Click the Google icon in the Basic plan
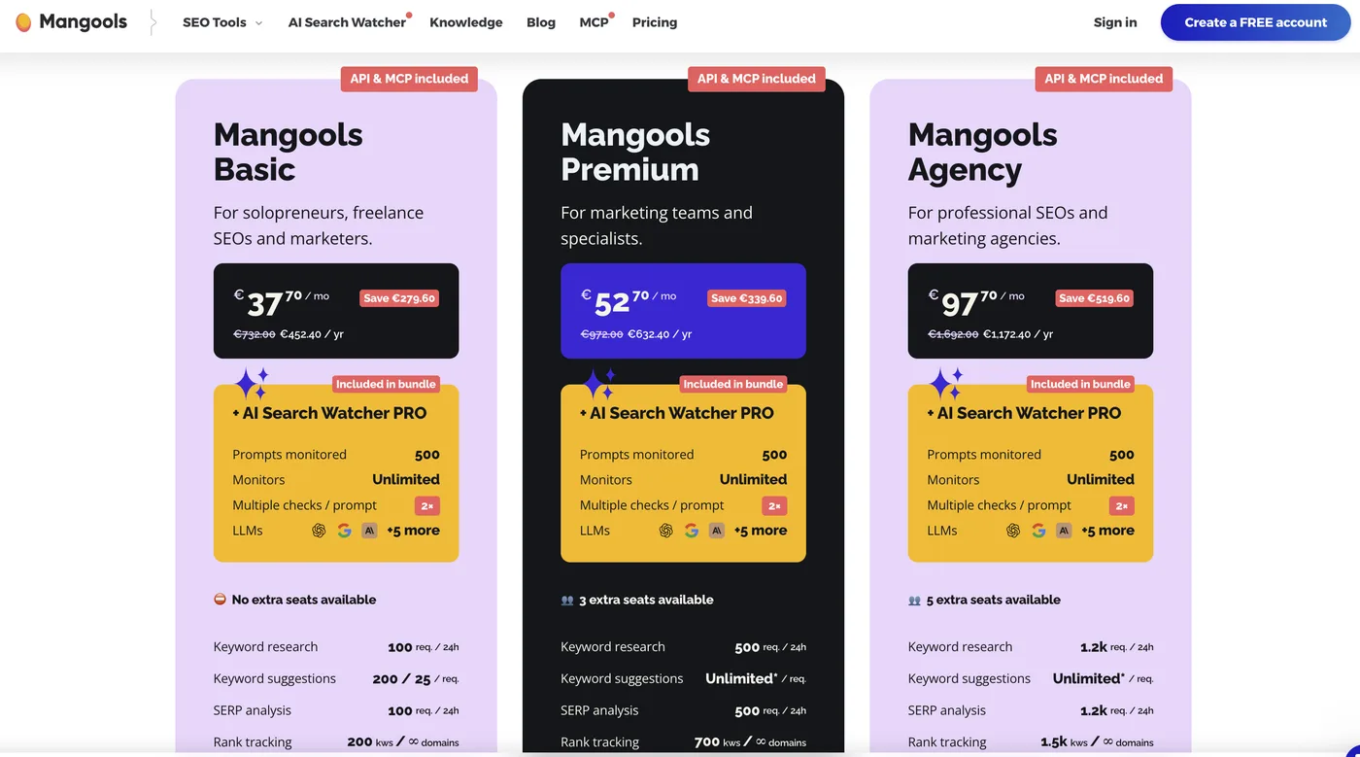The width and height of the screenshot is (1360, 757). click(344, 531)
